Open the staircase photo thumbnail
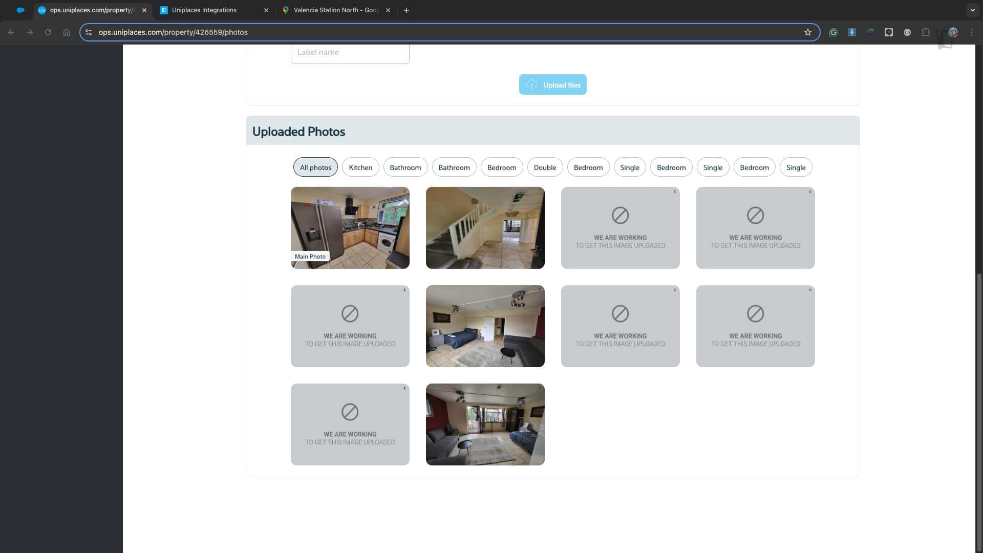 (x=485, y=228)
